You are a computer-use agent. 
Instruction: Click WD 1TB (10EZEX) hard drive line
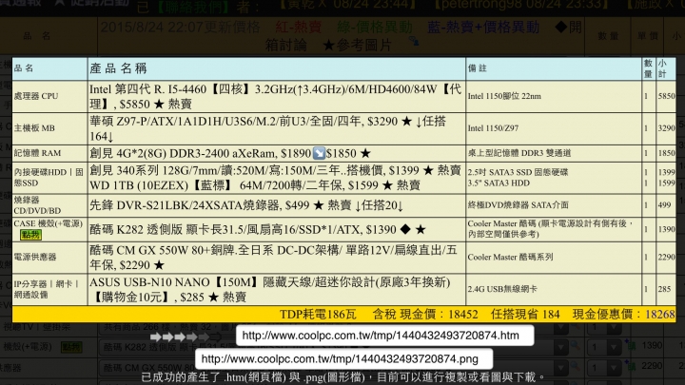(x=255, y=185)
